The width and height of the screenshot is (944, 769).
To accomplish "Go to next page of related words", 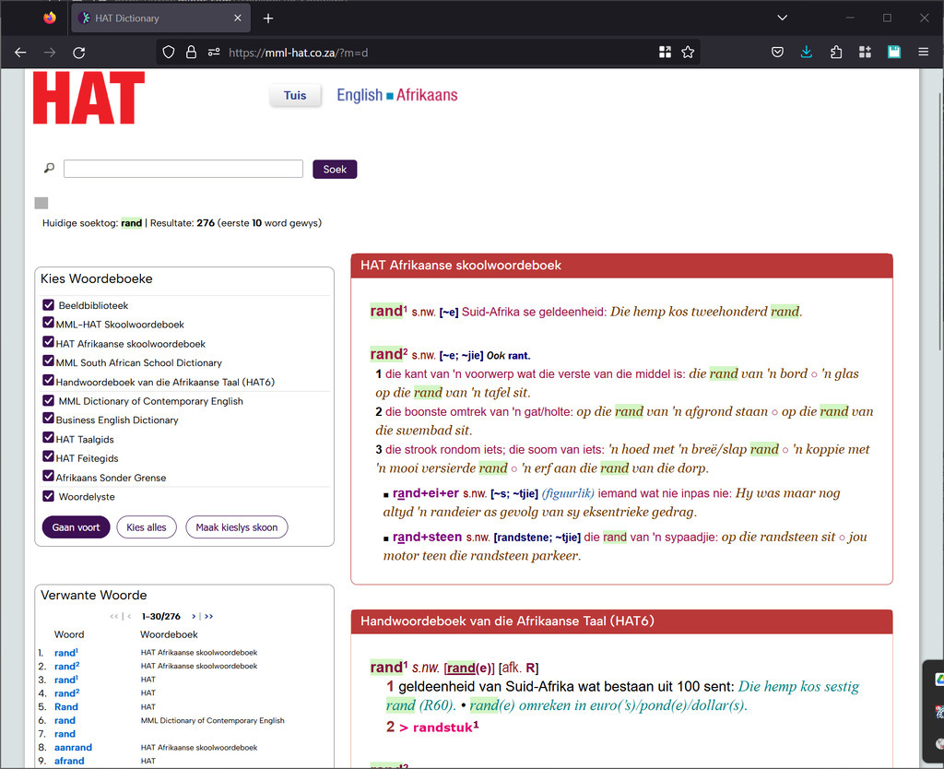I will [x=194, y=616].
